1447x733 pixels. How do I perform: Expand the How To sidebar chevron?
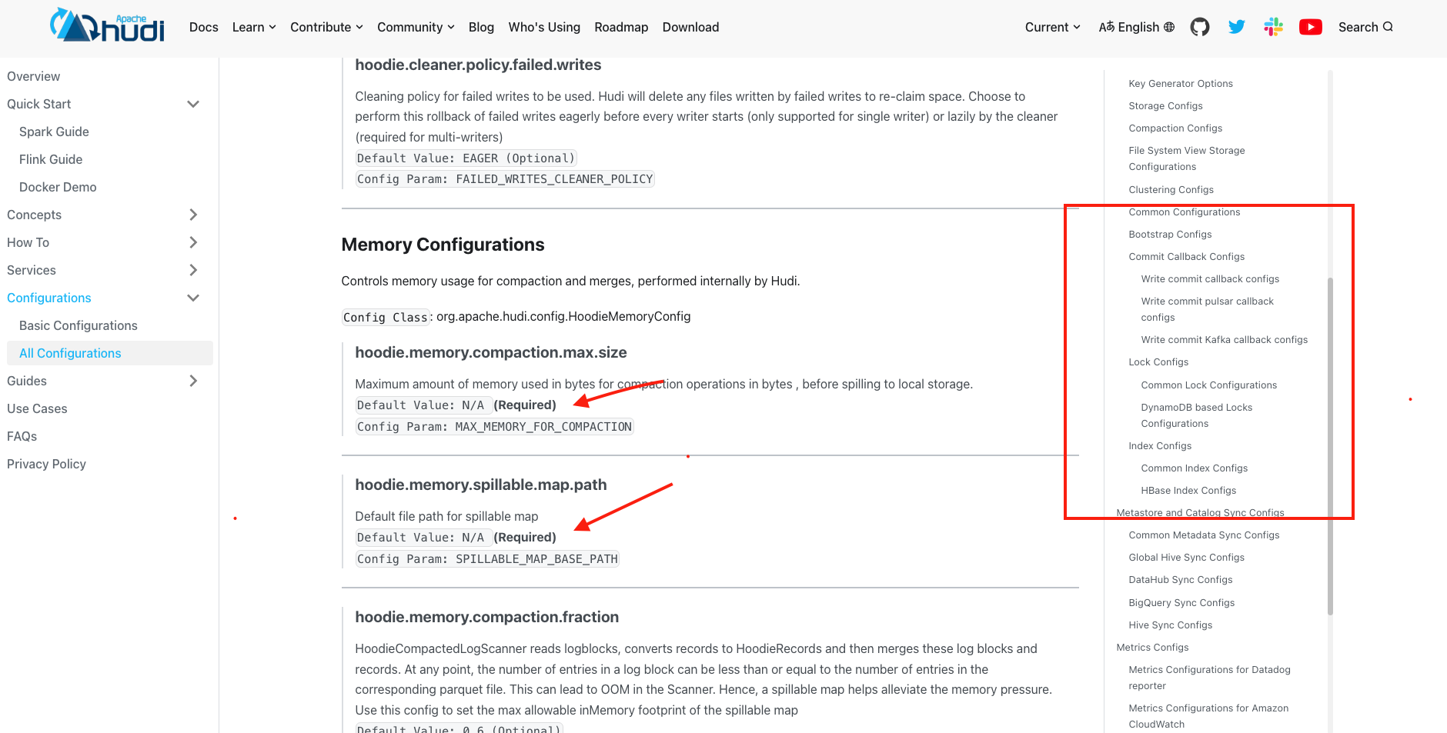(x=193, y=242)
